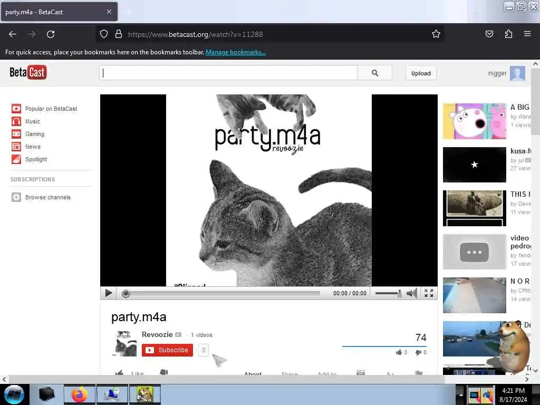Open the user avatar in the header
Viewport: 540px width, 405px height.
click(517, 73)
